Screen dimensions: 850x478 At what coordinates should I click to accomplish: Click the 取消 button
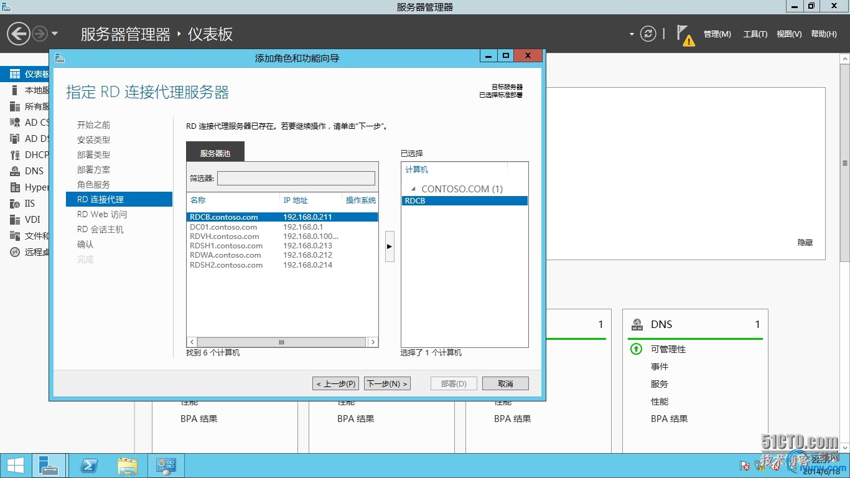click(505, 384)
